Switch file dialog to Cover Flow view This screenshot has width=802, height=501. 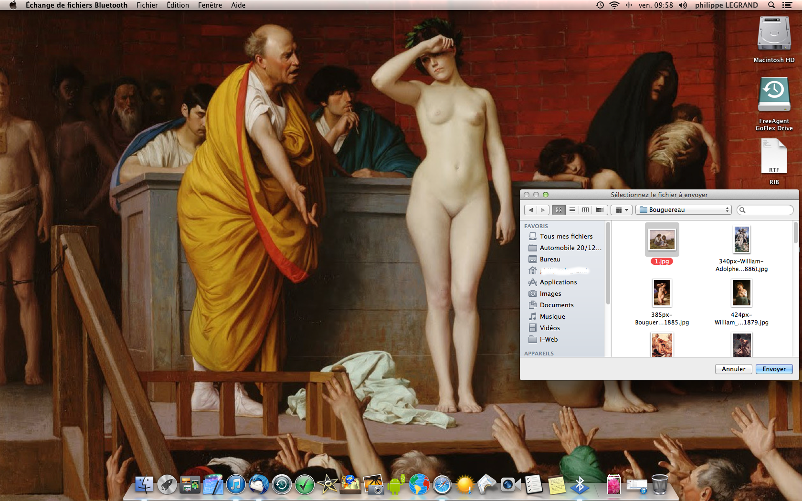click(600, 210)
